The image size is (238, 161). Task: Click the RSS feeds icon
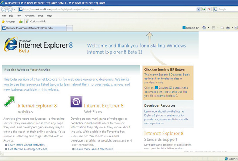(213, 28)
